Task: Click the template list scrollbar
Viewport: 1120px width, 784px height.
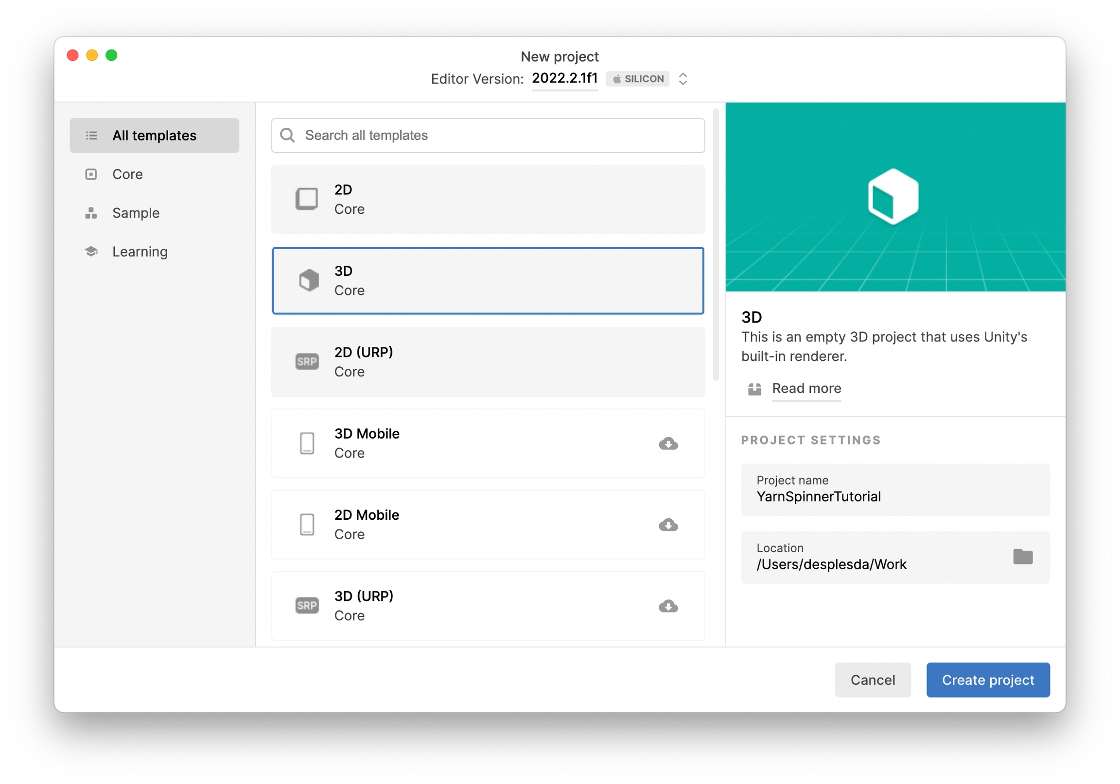Action: [x=716, y=244]
